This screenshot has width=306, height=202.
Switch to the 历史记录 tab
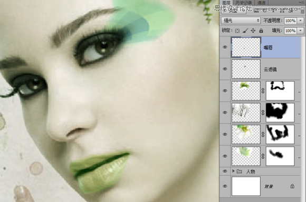(244, 3)
